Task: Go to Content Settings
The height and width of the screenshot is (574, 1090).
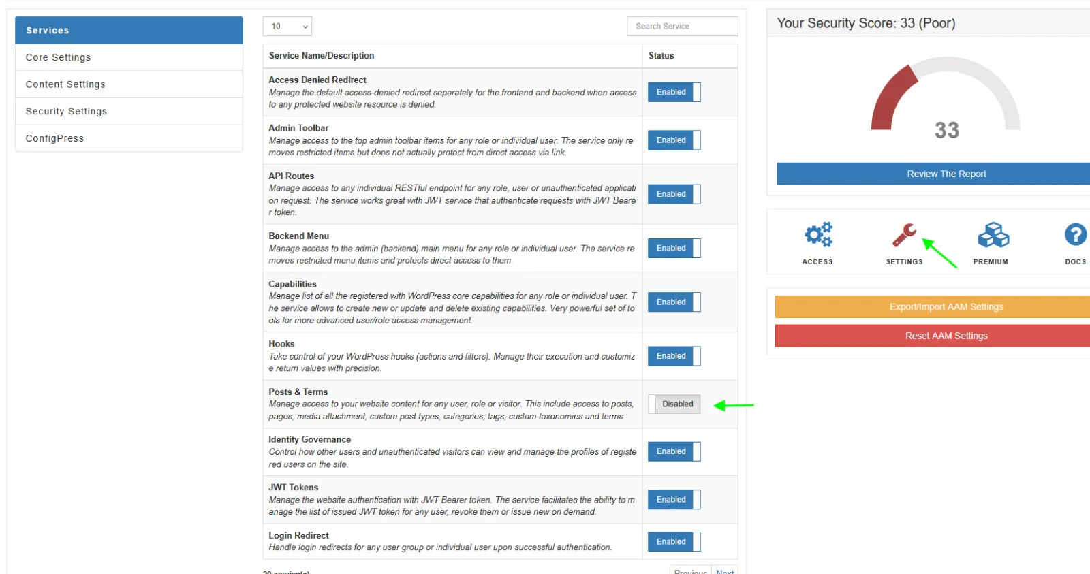Action: click(65, 84)
